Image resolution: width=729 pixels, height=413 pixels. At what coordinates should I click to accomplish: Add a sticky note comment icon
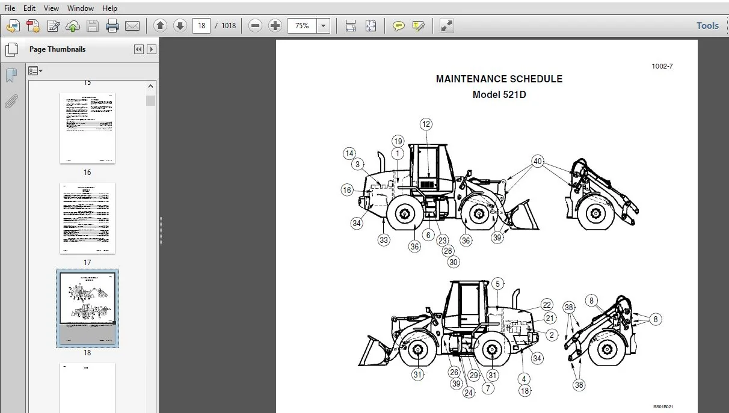tap(398, 26)
